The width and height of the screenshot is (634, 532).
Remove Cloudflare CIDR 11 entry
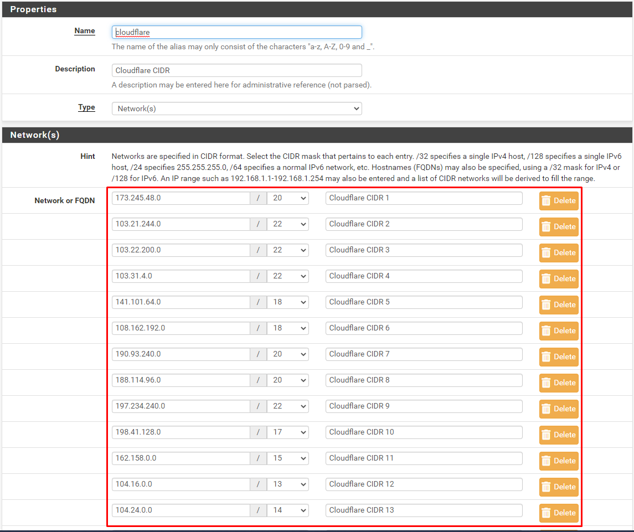[x=558, y=461]
